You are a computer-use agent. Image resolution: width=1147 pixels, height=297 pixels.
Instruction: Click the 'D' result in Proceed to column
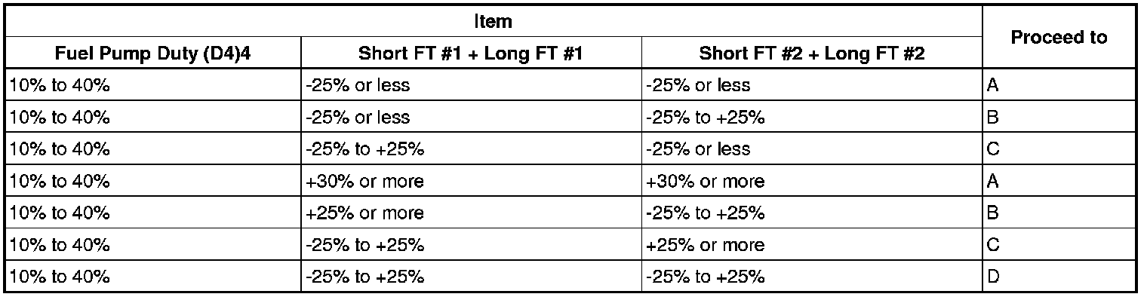click(1059, 277)
